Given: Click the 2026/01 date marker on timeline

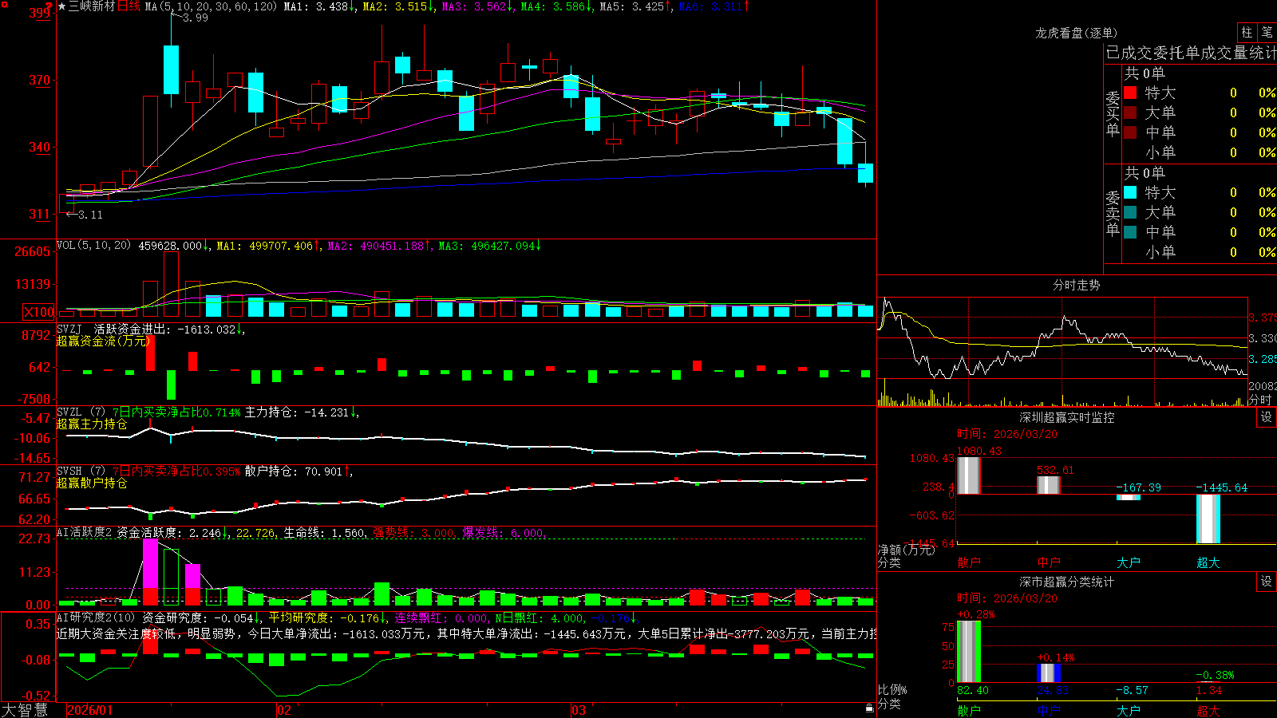Looking at the screenshot, I should (x=90, y=710).
